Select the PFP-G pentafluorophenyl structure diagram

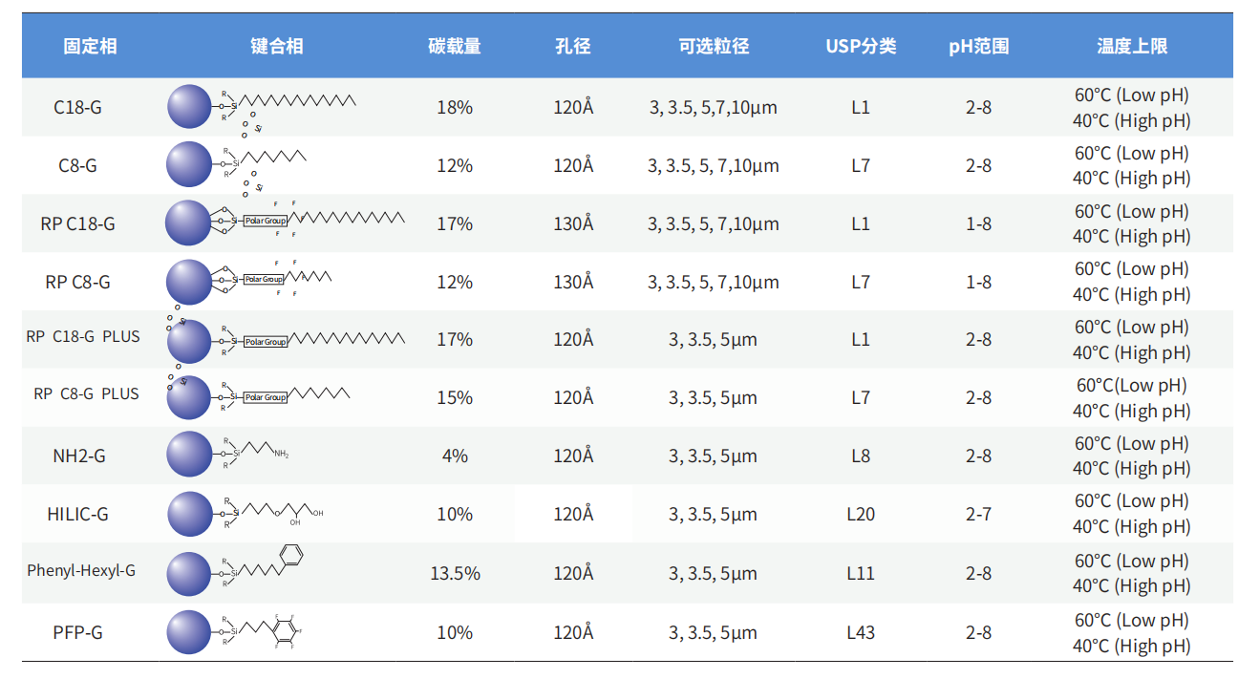[235, 631]
